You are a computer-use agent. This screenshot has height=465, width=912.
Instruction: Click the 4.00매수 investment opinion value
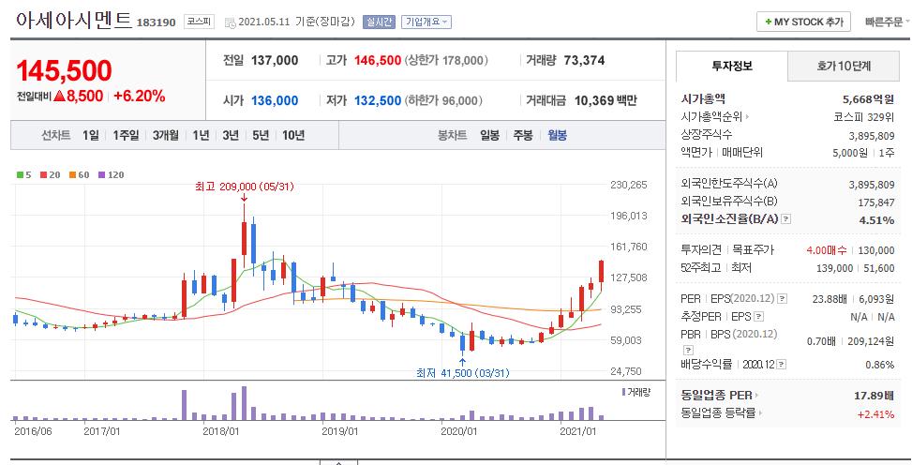(827, 250)
